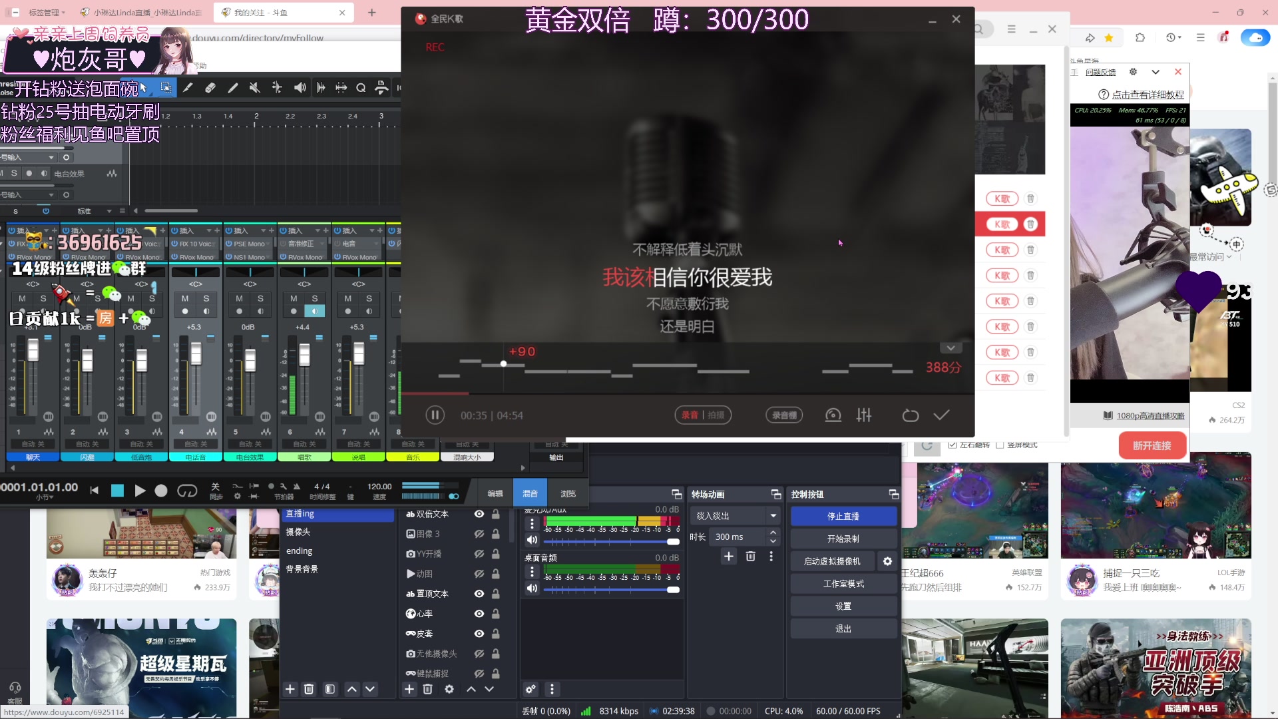Open insert dropdown arrow on mixer channel 5
This screenshot has width=1278, height=719.
click(264, 230)
